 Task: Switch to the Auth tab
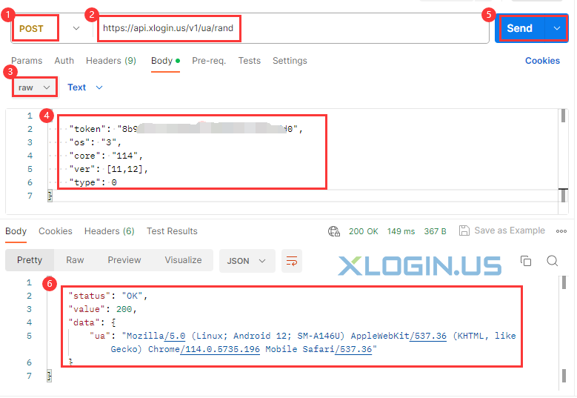click(64, 61)
